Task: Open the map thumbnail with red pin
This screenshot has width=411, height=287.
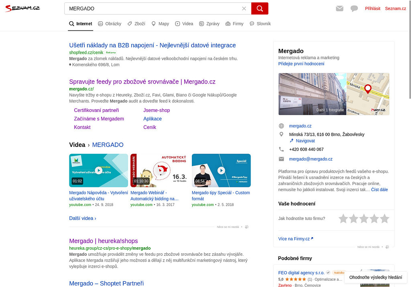Action: pos(368,94)
